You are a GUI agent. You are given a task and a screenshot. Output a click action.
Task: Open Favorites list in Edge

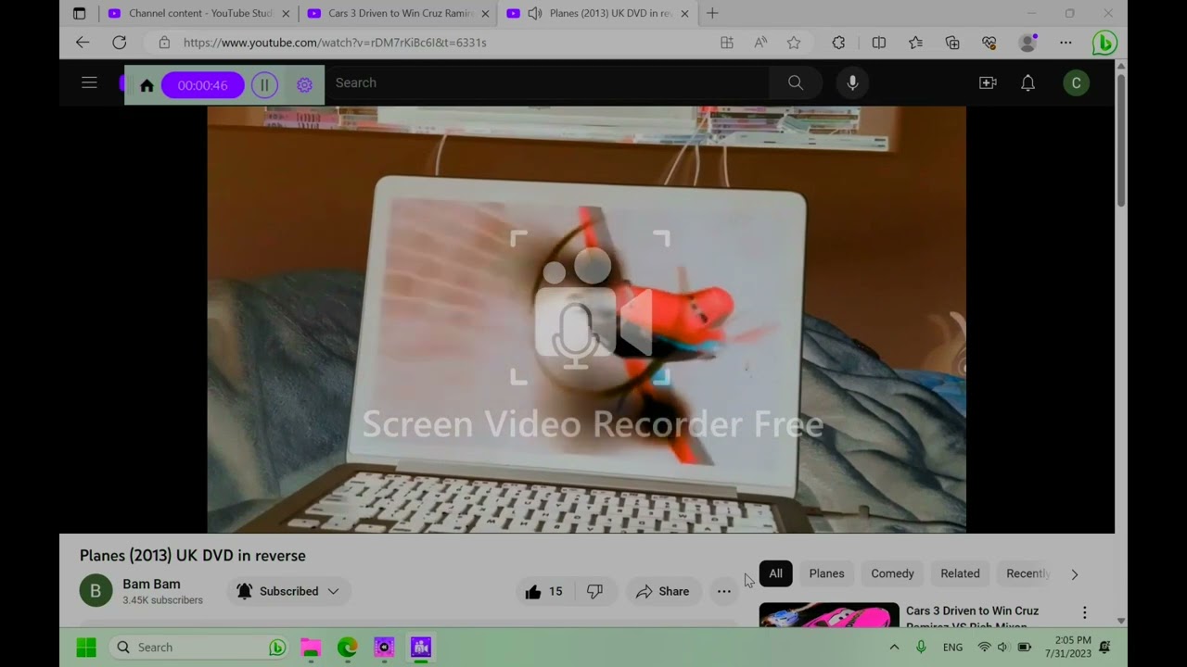pyautogui.click(x=916, y=43)
